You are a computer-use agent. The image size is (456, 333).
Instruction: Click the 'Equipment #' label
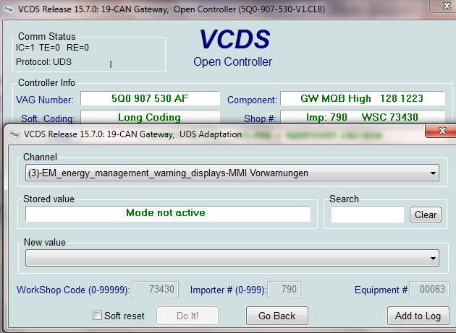tap(381, 290)
